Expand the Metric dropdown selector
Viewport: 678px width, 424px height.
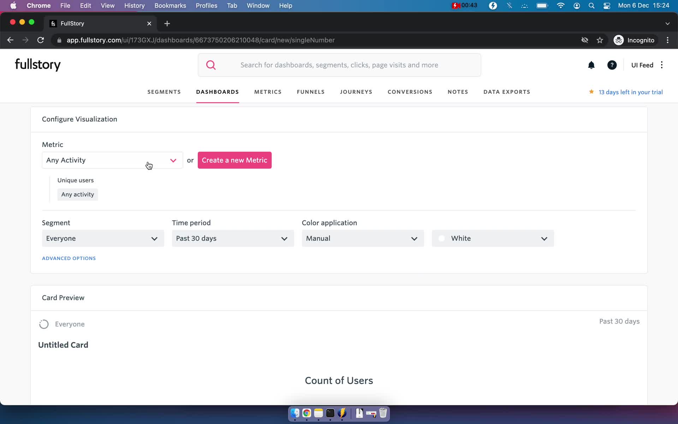point(173,160)
